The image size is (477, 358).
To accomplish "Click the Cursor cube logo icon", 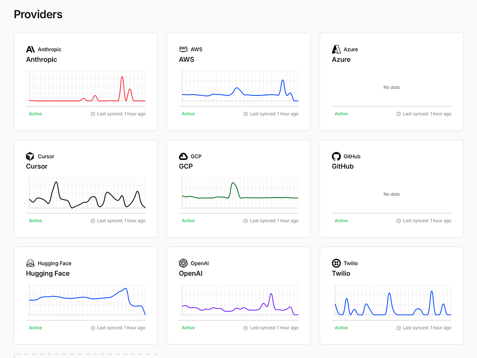I will point(30,156).
